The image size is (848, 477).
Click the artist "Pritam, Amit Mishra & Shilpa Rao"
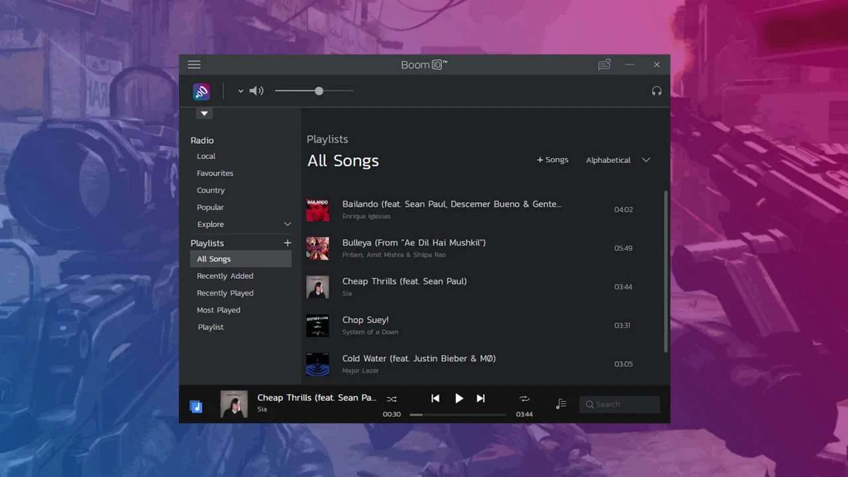394,255
